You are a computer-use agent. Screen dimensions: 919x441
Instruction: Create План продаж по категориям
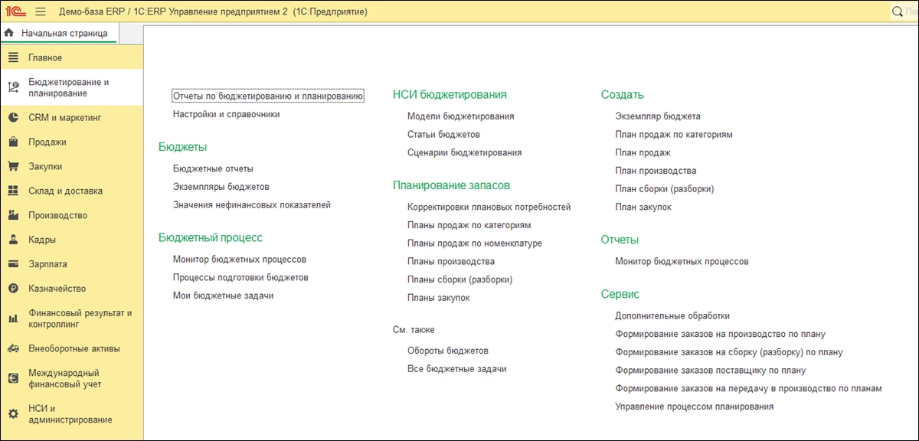(x=674, y=135)
